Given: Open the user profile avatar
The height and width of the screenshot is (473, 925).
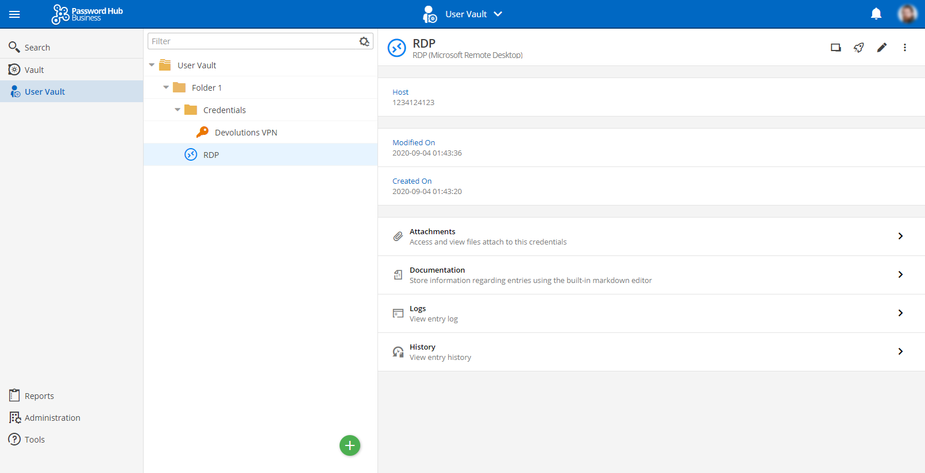Looking at the screenshot, I should (908, 14).
